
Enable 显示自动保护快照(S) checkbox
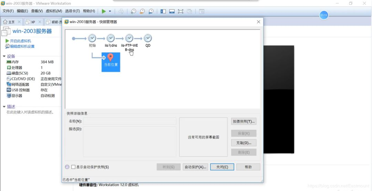tap(73, 167)
